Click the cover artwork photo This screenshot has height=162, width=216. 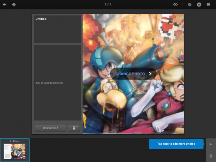(x=133, y=74)
